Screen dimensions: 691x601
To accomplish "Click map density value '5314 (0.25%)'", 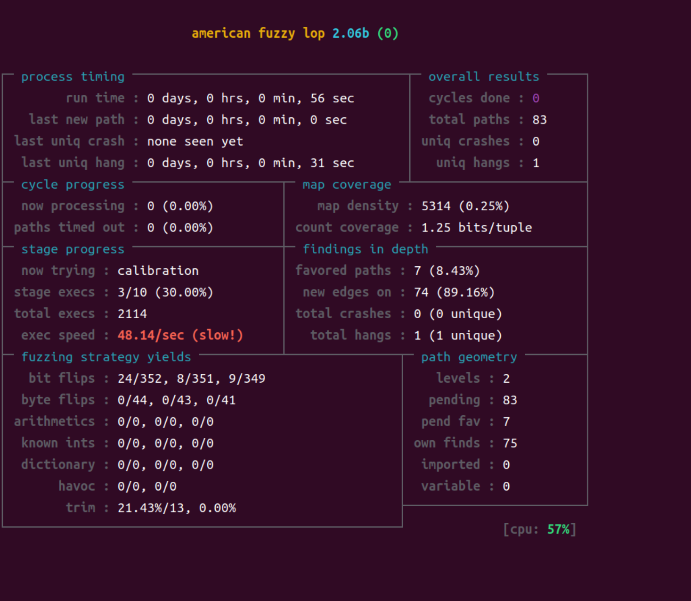I will tap(465, 206).
